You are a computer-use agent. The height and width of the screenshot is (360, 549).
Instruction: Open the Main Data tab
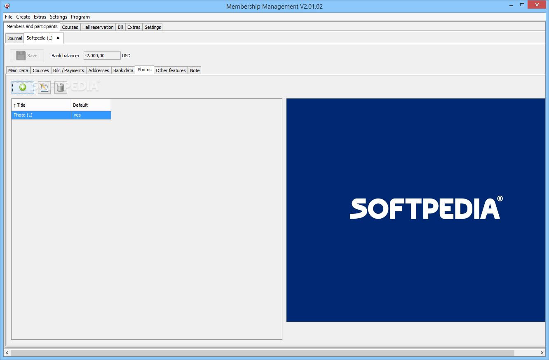click(19, 70)
